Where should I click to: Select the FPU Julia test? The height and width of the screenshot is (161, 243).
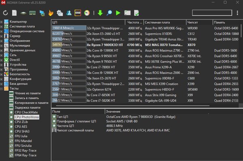click(21, 136)
